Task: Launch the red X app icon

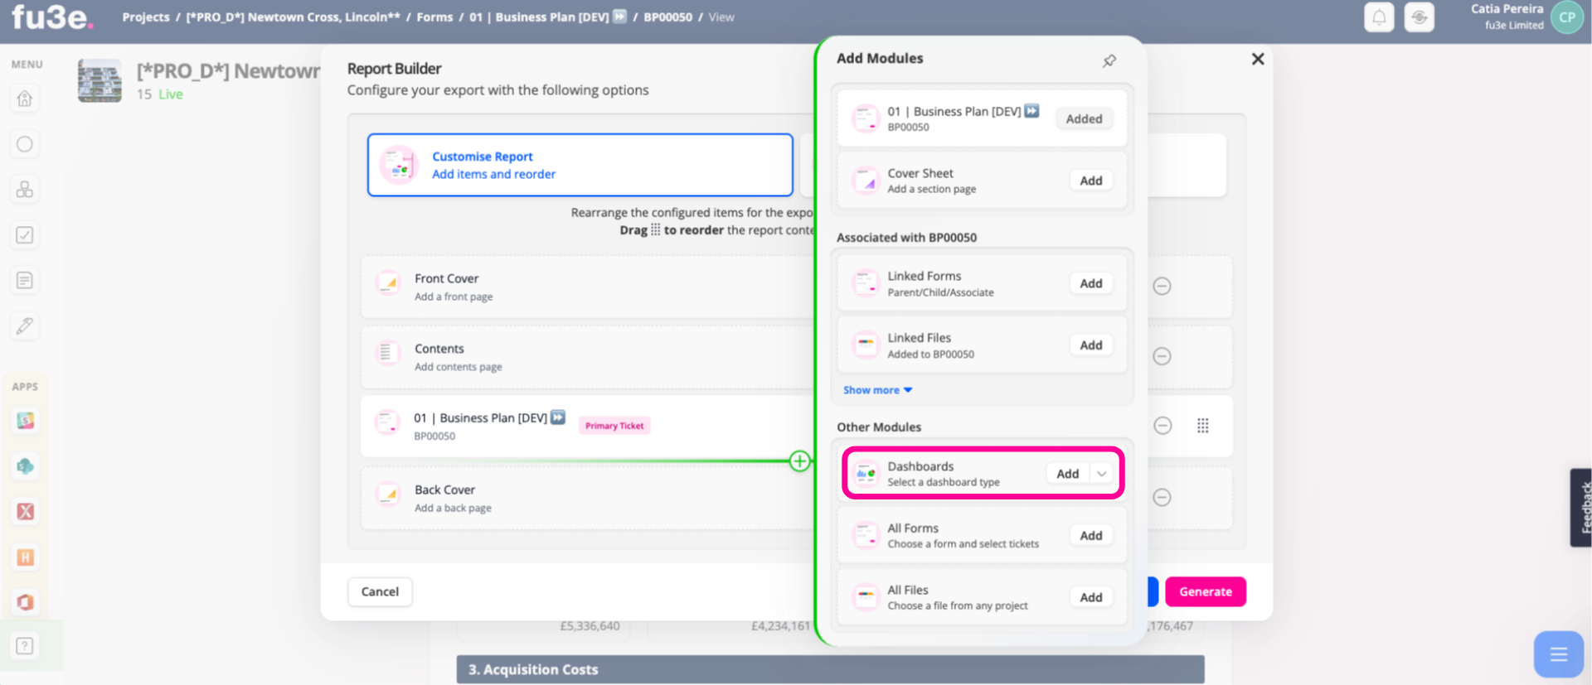Action: (x=25, y=512)
